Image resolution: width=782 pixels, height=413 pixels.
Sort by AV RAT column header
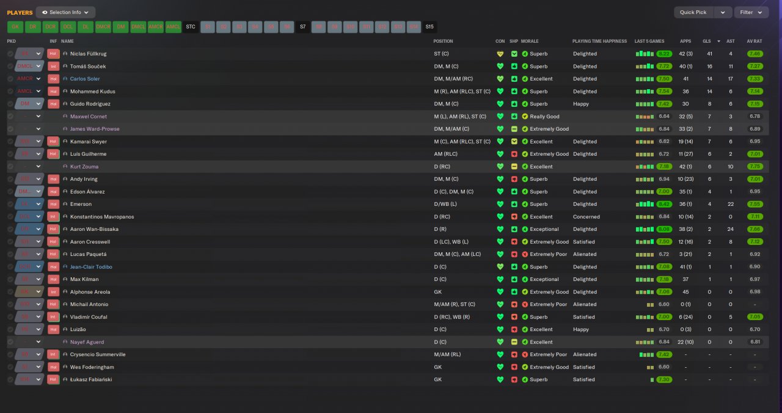click(x=755, y=42)
